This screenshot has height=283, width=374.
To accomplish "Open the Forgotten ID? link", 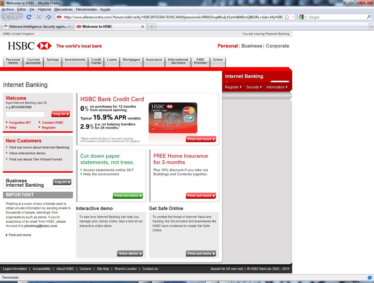I will (x=20, y=123).
